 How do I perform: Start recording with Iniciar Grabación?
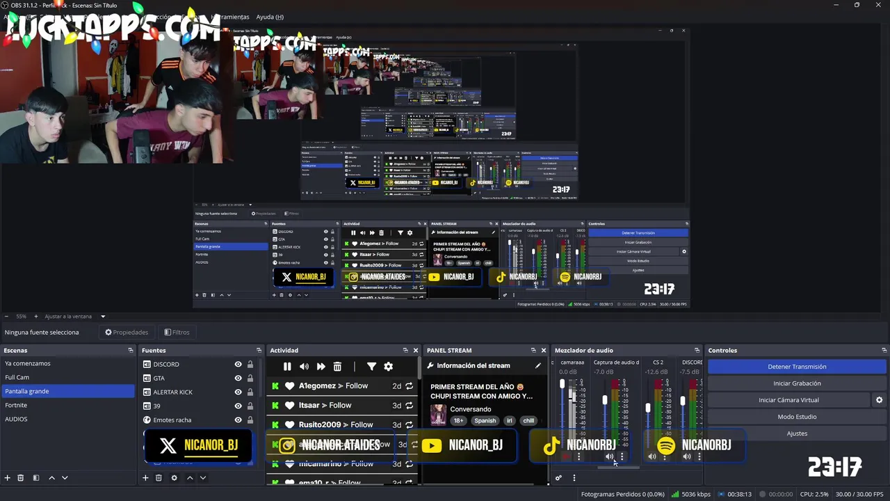pyautogui.click(x=797, y=383)
